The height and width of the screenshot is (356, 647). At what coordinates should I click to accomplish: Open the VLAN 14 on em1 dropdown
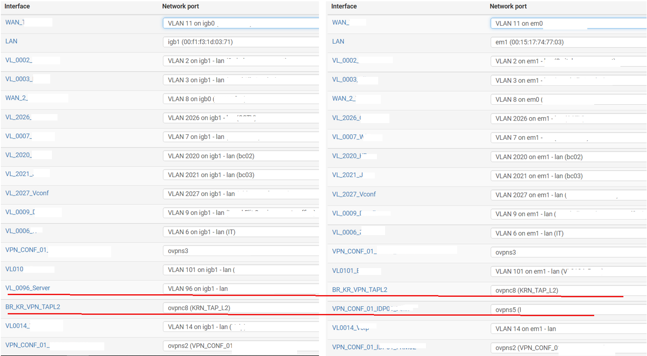click(x=568, y=329)
